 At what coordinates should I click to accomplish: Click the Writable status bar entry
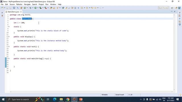(x=104, y=95)
